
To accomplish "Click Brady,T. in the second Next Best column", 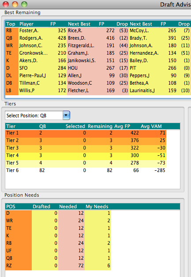I will click(x=139, y=38).
